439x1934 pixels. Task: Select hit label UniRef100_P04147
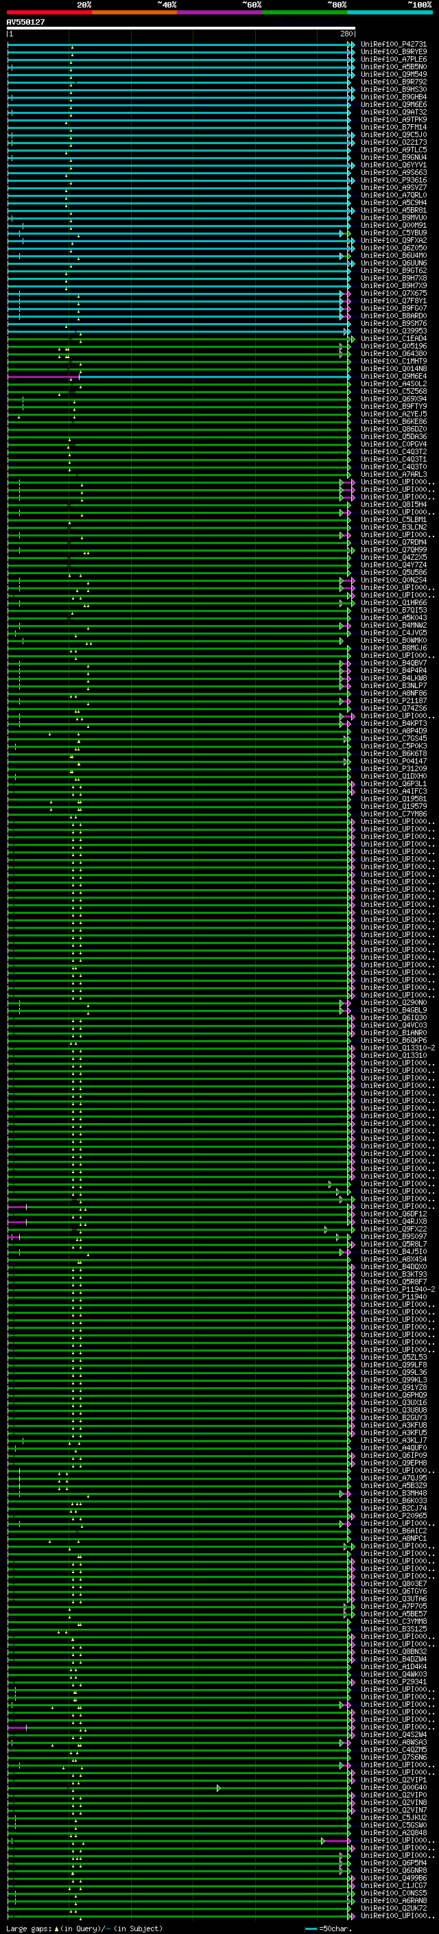tap(393, 762)
